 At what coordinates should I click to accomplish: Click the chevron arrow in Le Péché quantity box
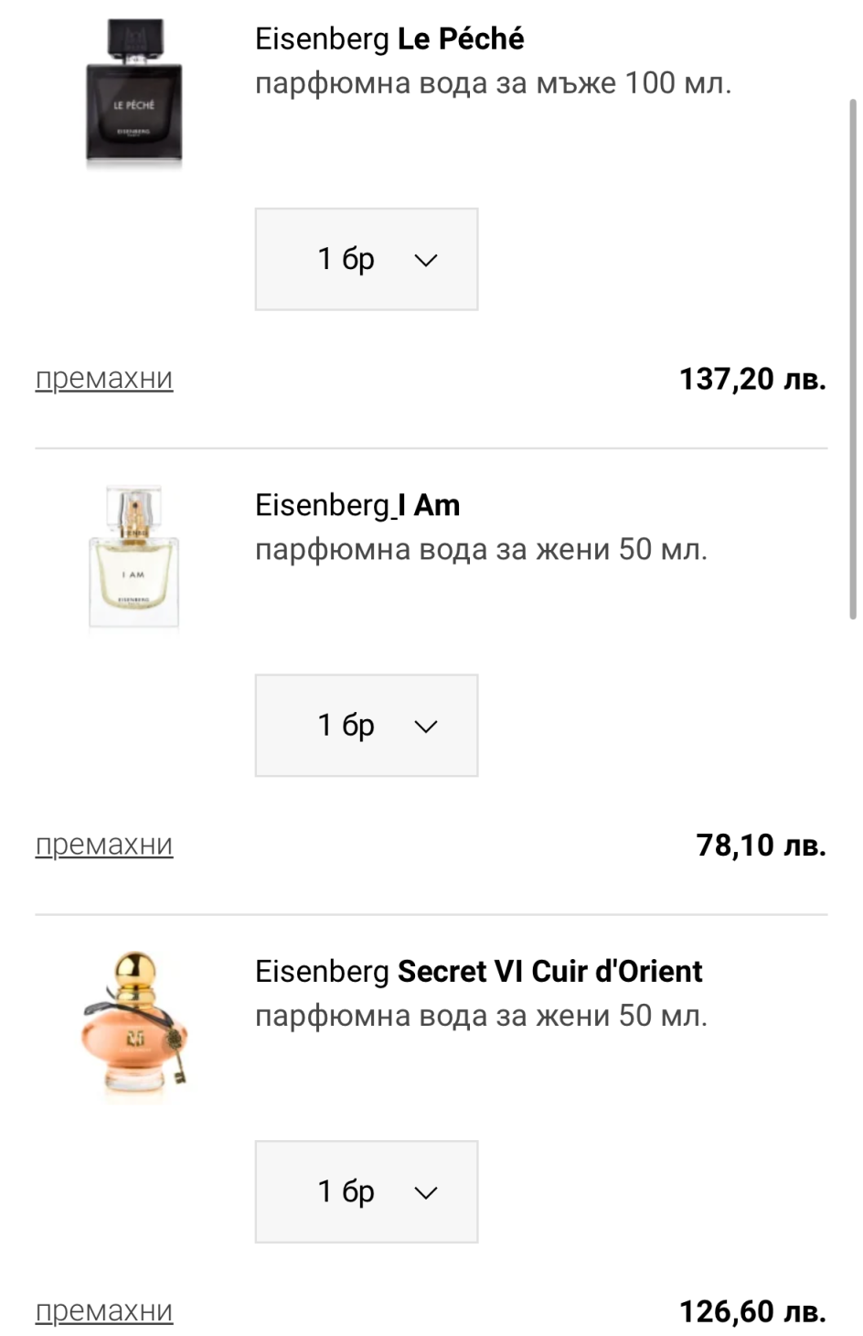[426, 260]
